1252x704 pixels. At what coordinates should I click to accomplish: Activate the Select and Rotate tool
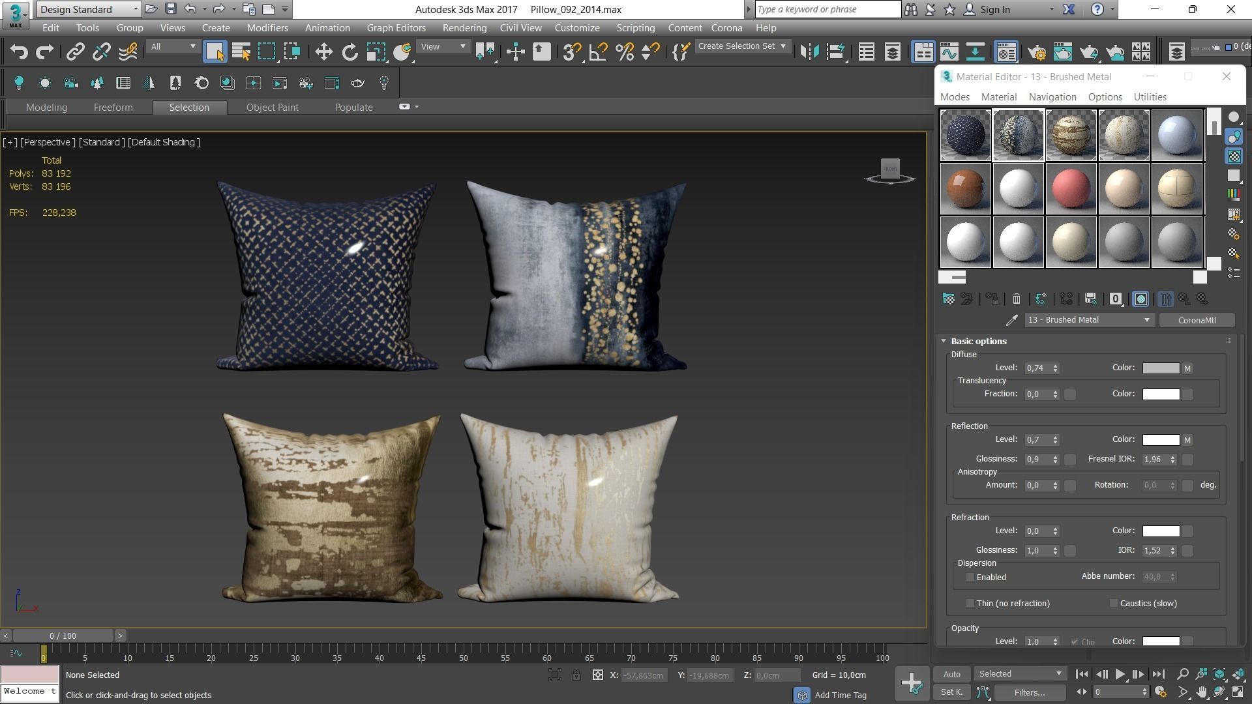350,52
